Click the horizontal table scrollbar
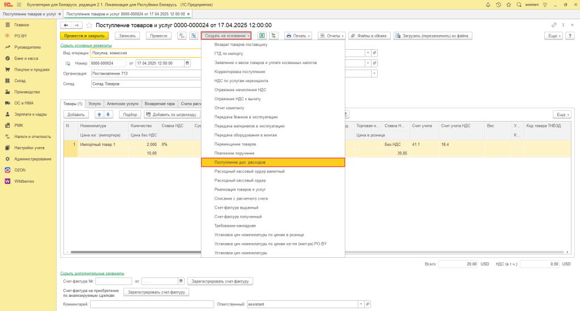This screenshot has height=311, width=580. tap(317, 252)
